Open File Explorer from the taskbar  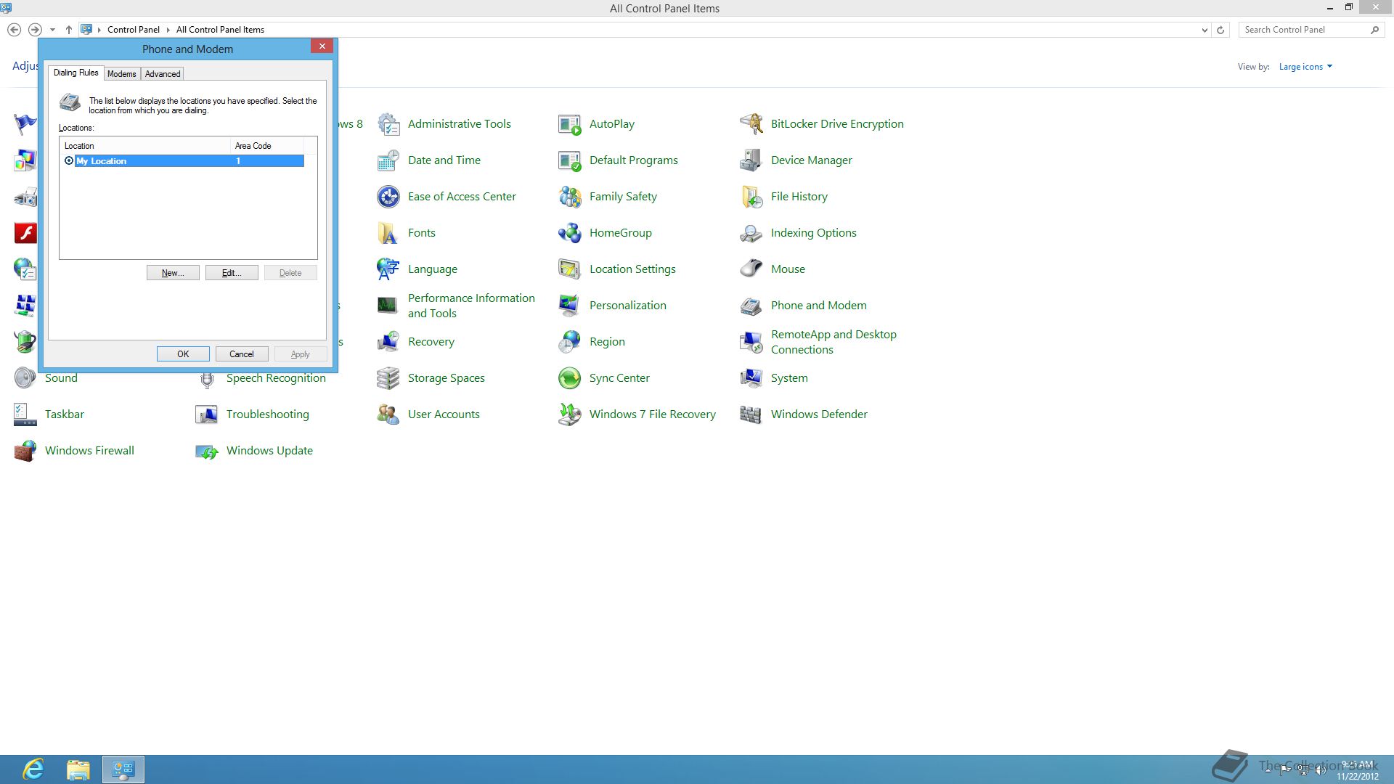(78, 769)
